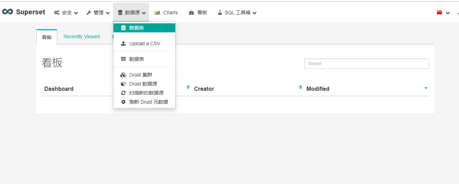Screen dimensions: 459x184
Task: Click the gear icon beside 刷新 Druid 元数据
Action: [x=123, y=102]
